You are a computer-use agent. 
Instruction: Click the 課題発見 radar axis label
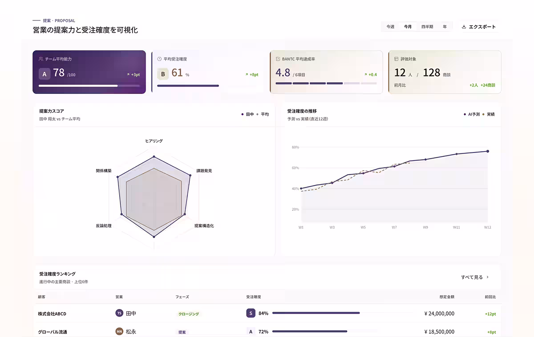[x=204, y=171]
